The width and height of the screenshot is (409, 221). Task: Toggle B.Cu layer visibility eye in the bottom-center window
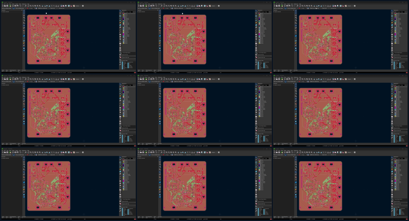tap(260, 164)
